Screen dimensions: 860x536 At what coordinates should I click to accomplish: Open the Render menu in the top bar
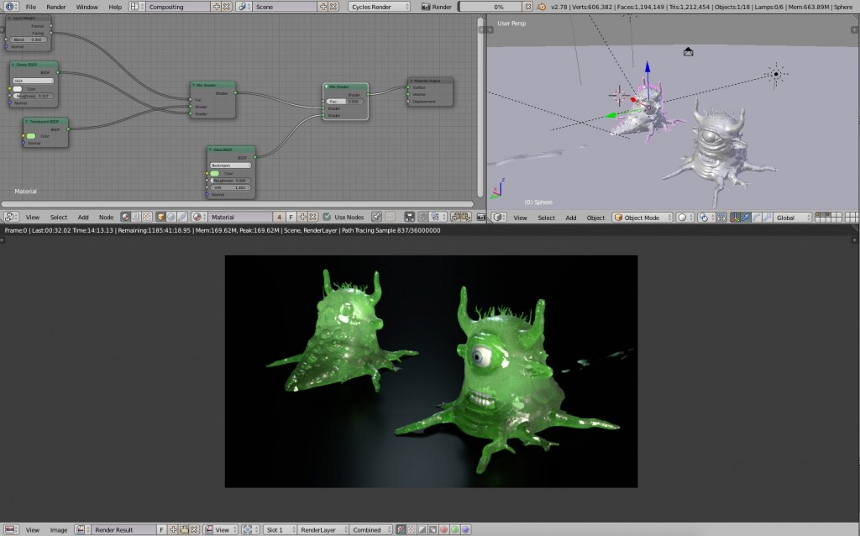pyautogui.click(x=55, y=6)
